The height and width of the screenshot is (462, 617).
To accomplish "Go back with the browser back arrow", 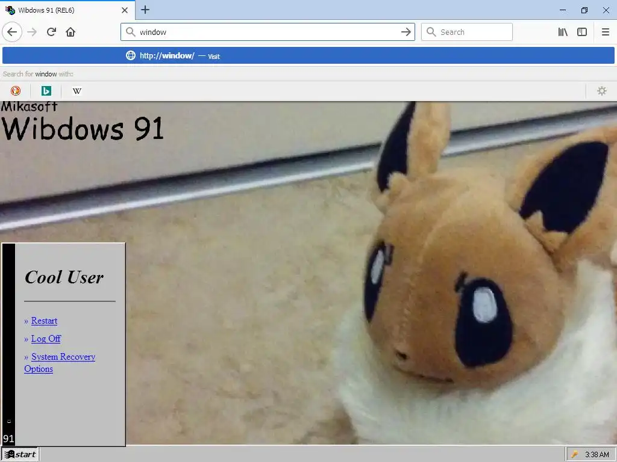I will 12,32.
